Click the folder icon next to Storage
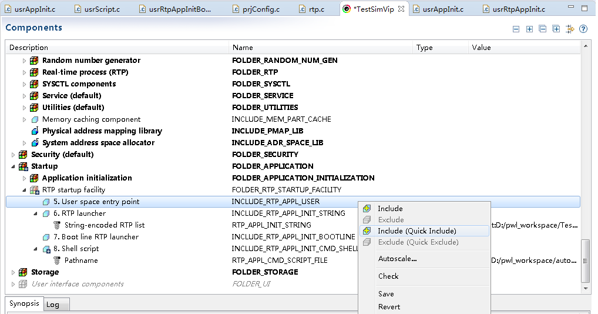The width and height of the screenshot is (598, 314). coord(23,272)
